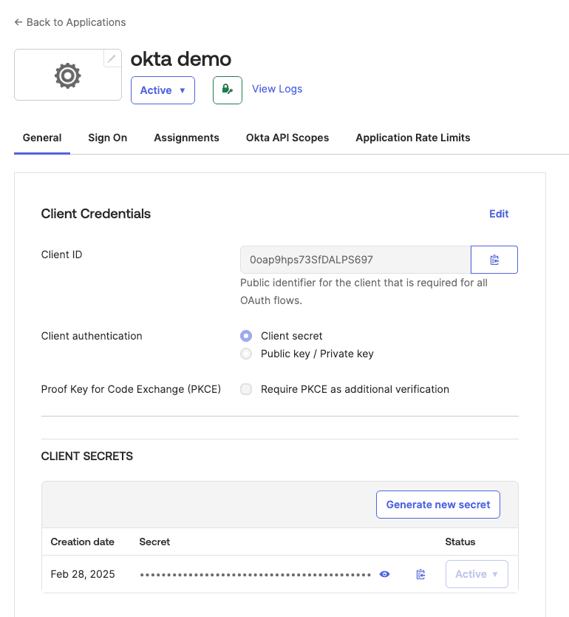Viewport: 569px width, 617px height.
Task: Open the Active status dropdown at top
Action: 163,90
